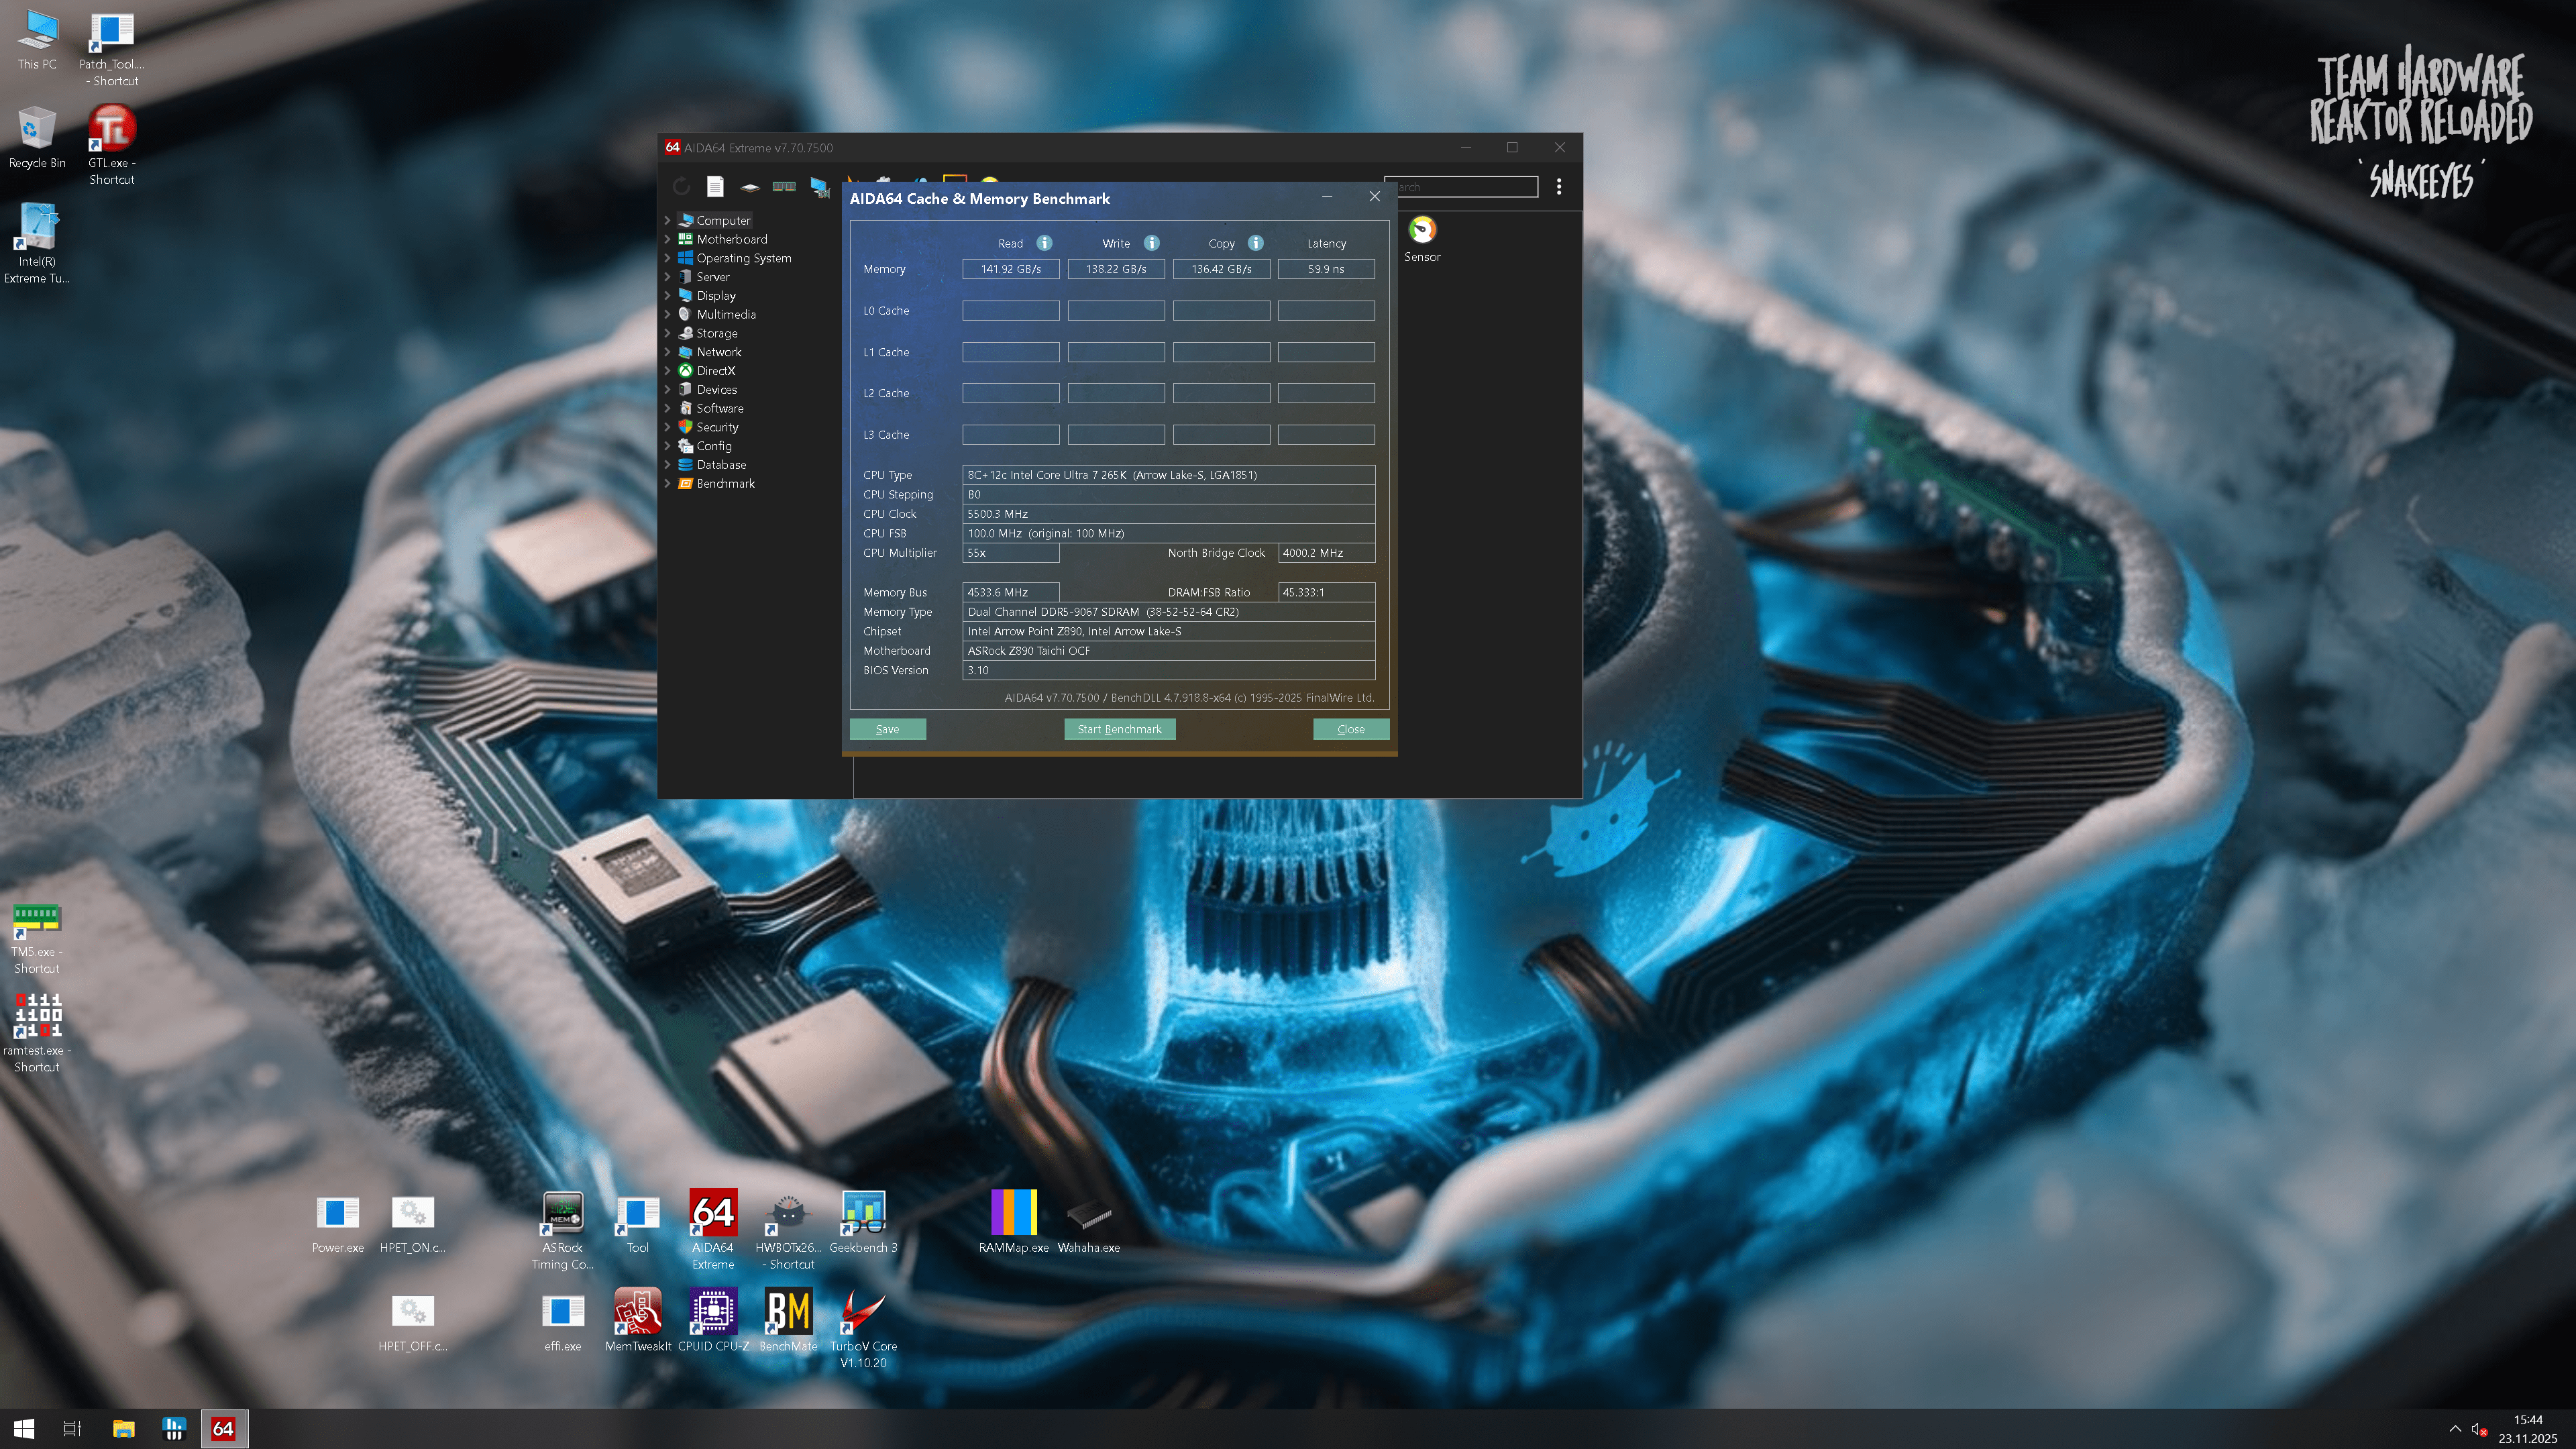Click the Write info icon

coord(1151,243)
